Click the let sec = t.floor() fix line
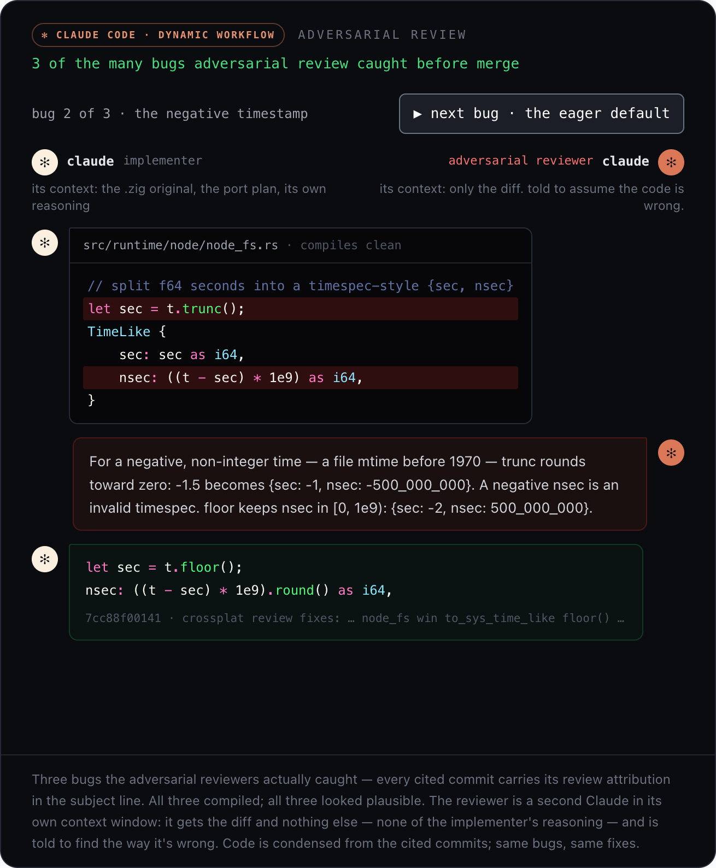This screenshot has height=868, width=716. tap(164, 567)
